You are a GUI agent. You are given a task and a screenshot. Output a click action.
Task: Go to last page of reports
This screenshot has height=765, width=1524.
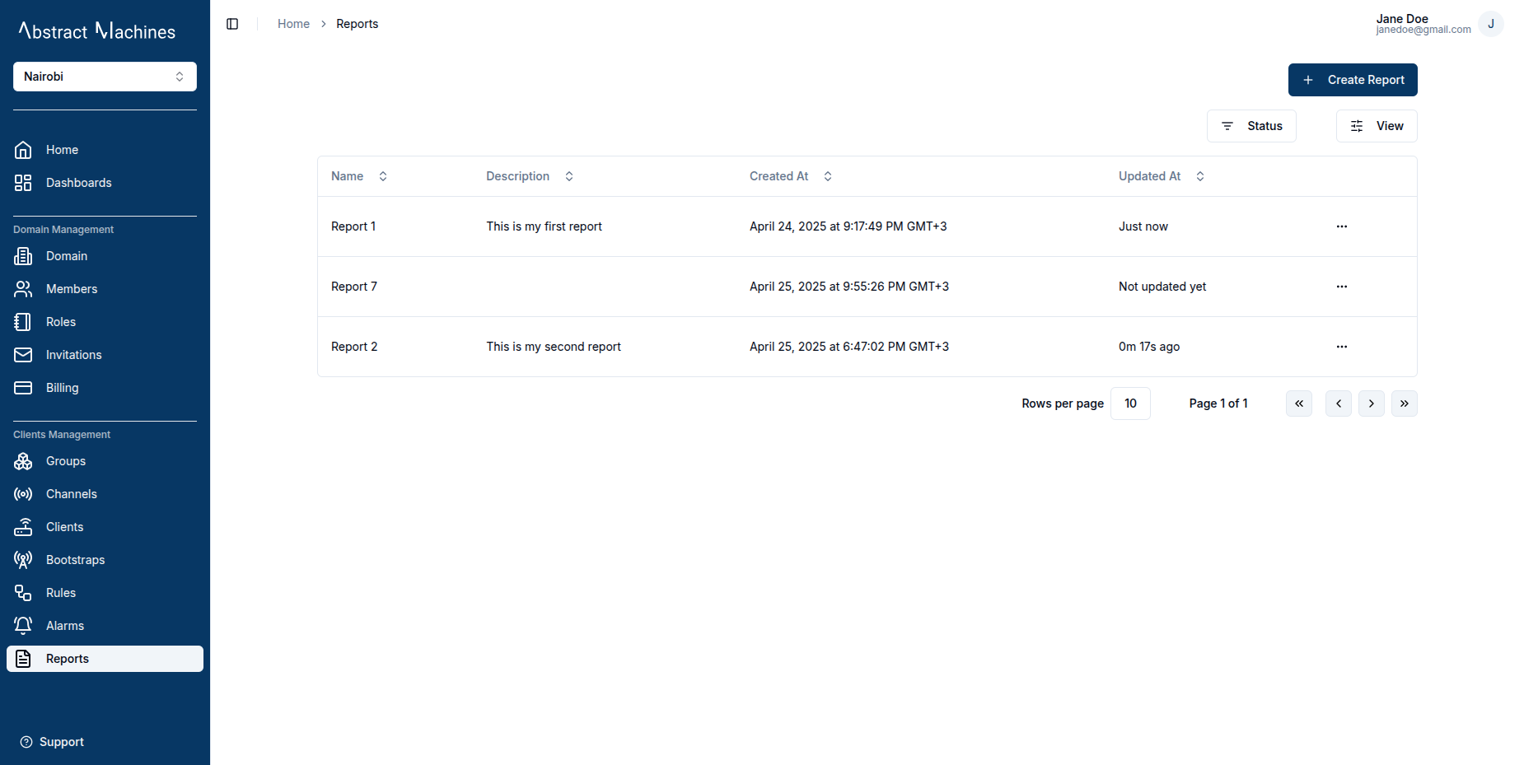click(1405, 403)
